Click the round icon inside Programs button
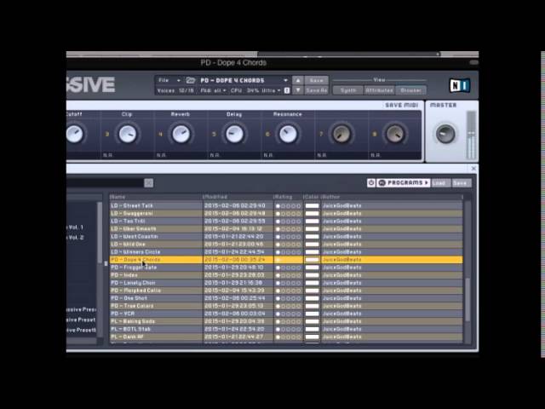 point(381,182)
